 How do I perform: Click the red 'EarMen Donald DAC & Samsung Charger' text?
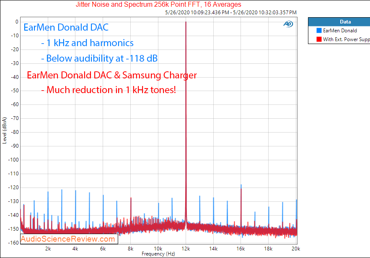tap(112, 75)
